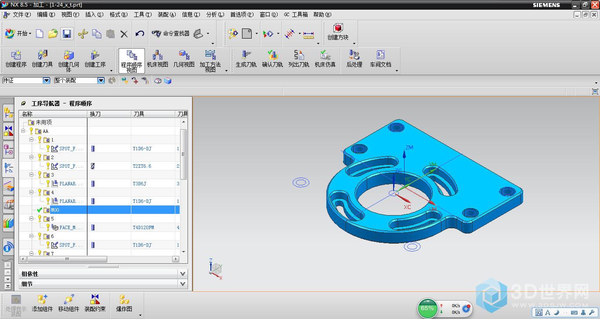This screenshot has width=600, height=319.
Task: Toggle 程序顺序视图 program order view
Action: point(132,61)
